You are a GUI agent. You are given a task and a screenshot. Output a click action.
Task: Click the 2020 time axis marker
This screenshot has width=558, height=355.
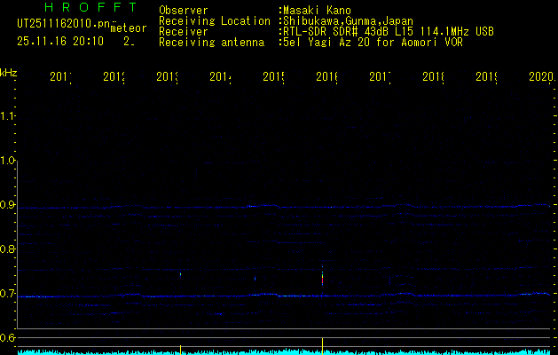pyautogui.click(x=540, y=77)
